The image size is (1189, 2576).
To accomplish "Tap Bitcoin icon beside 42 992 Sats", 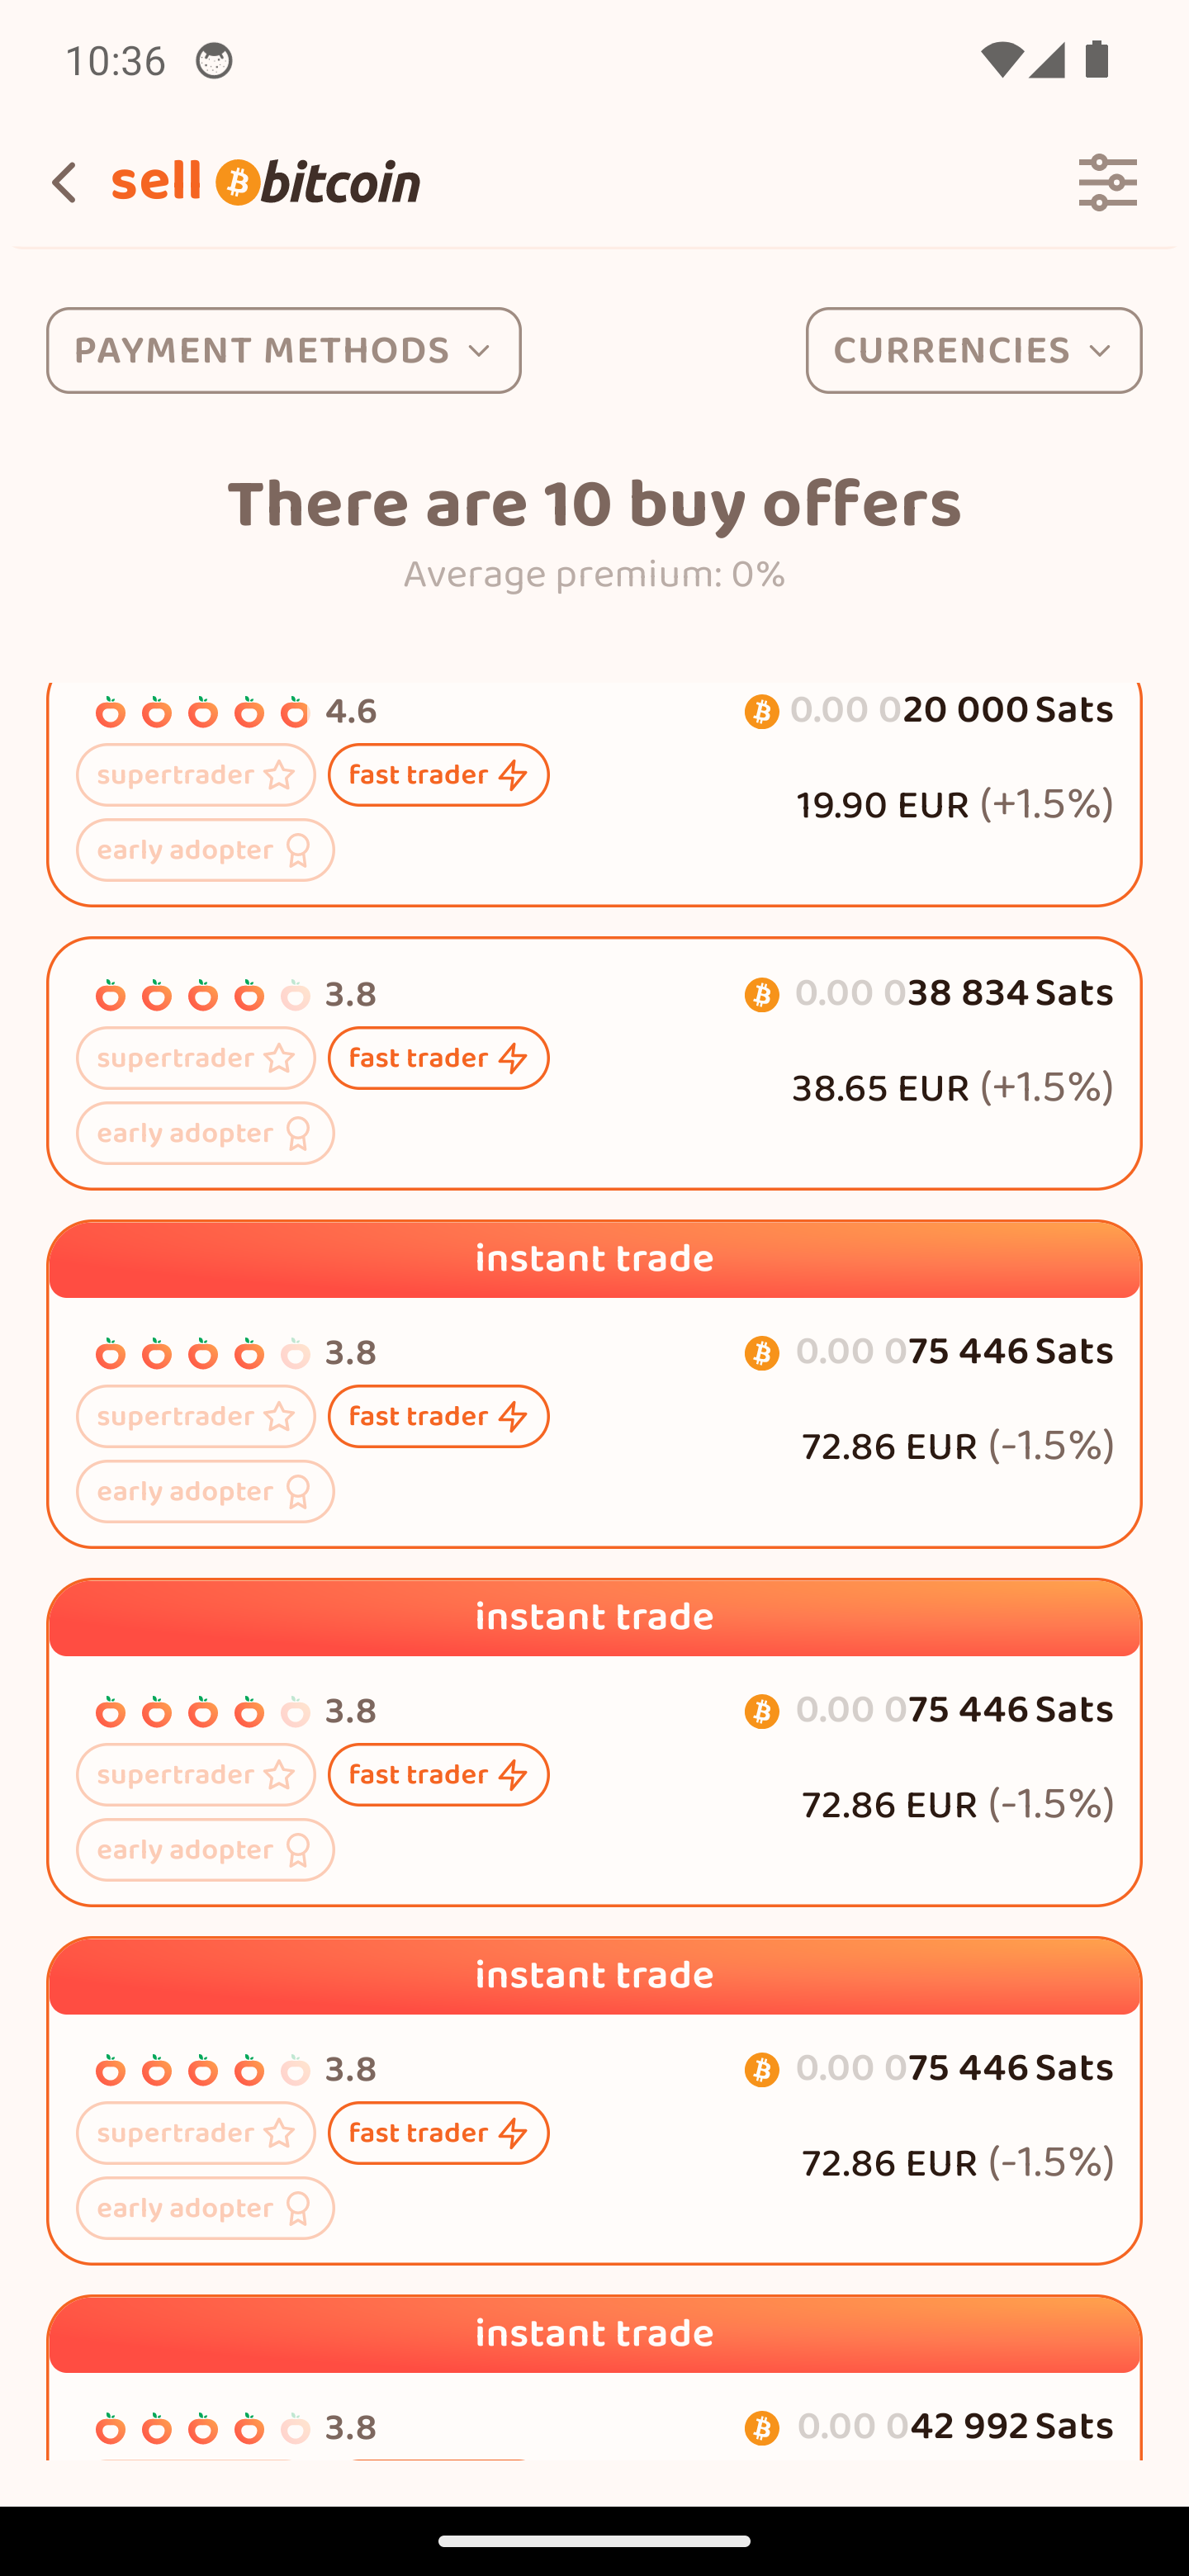I will click(x=761, y=2428).
